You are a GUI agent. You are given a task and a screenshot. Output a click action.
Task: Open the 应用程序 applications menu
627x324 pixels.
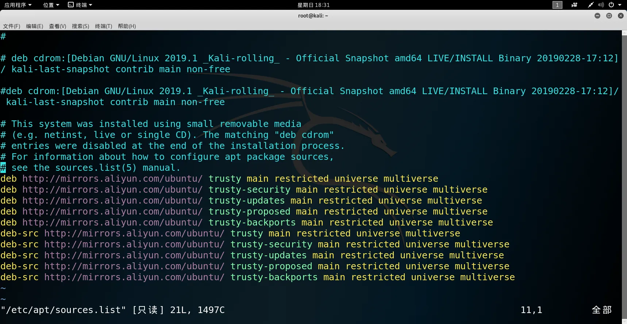18,5
